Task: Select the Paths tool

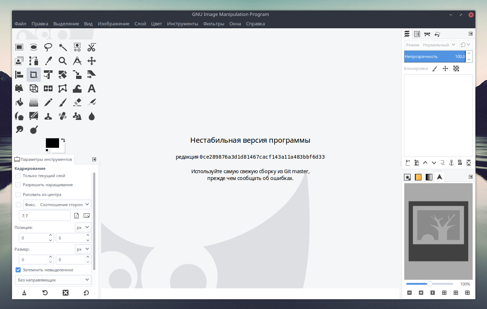Action: (34, 61)
